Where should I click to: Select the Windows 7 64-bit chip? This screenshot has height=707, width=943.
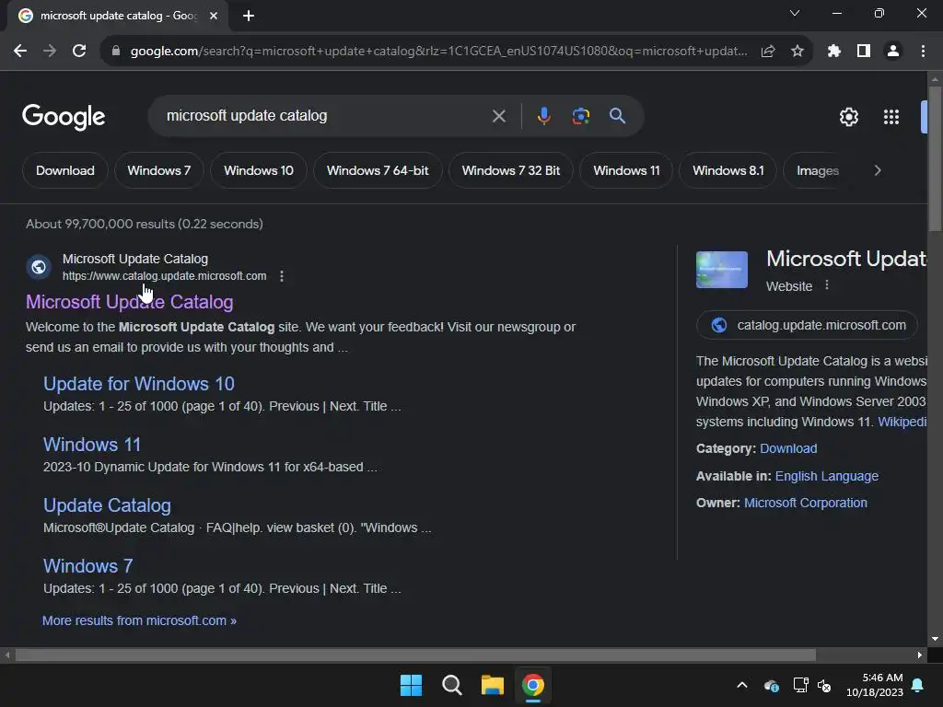pos(378,170)
